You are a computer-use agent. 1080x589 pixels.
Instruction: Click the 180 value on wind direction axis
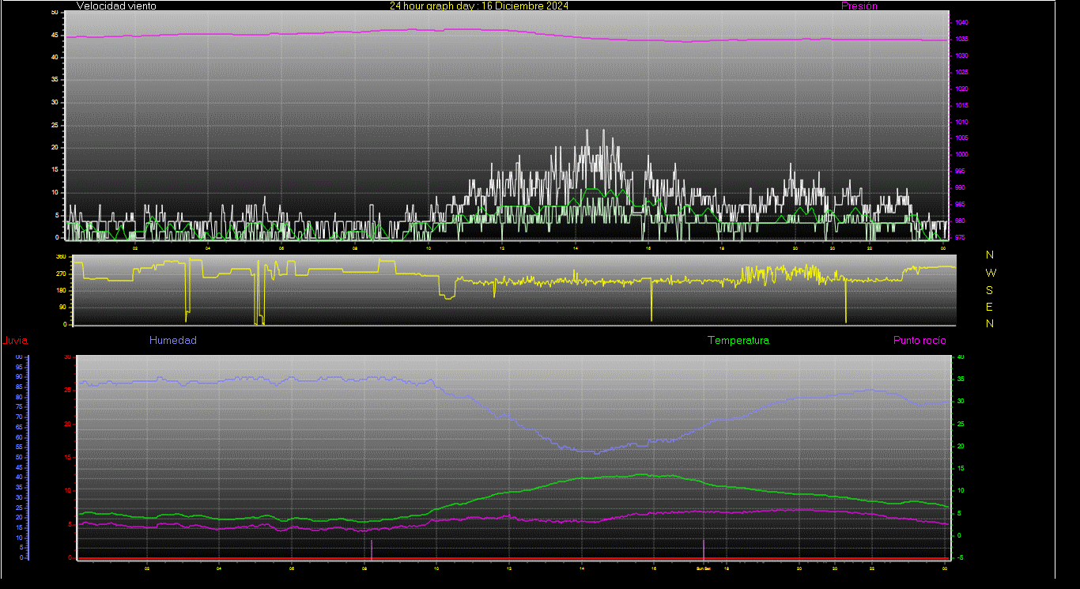(x=62, y=291)
